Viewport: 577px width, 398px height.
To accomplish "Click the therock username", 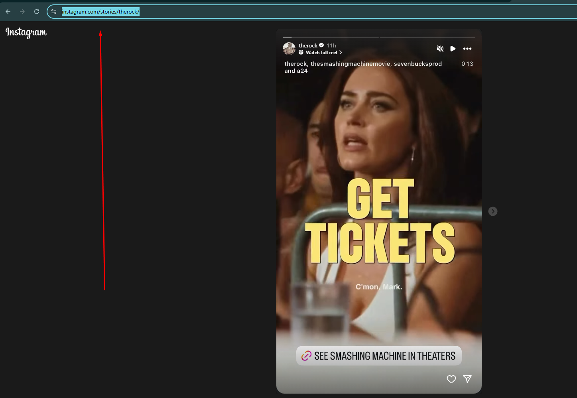I will (308, 45).
